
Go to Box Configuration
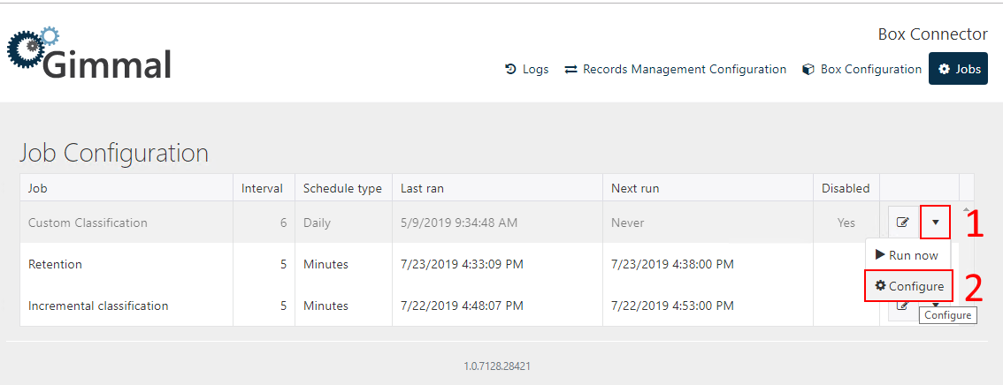point(861,69)
